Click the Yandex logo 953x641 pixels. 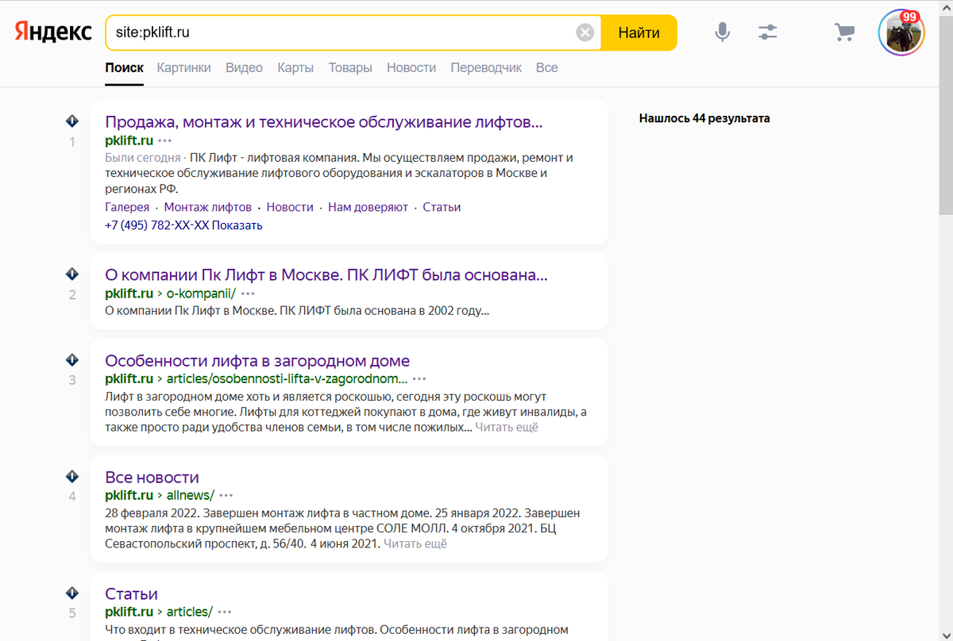[x=53, y=32]
